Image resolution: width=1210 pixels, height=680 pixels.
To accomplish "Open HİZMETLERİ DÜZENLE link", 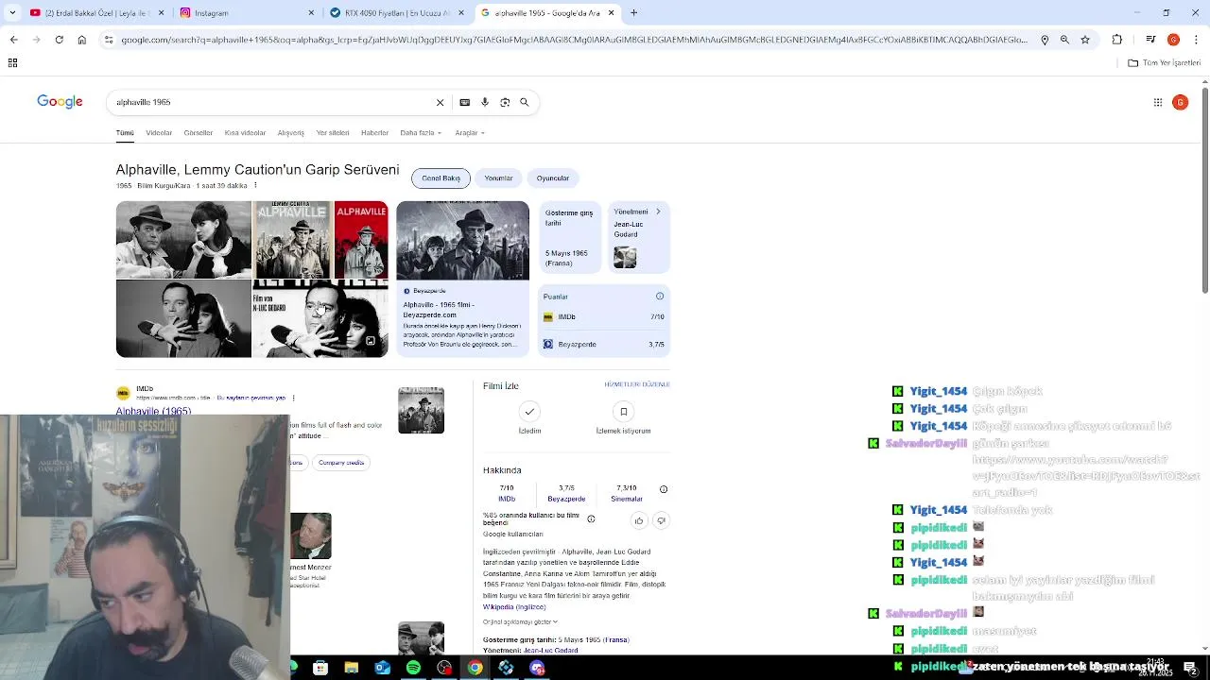I will [x=637, y=384].
